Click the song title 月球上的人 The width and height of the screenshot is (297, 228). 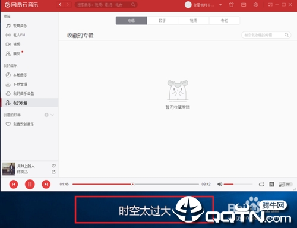pos(26,166)
